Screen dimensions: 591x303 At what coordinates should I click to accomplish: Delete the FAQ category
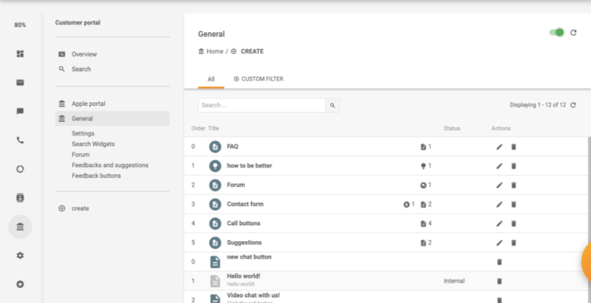click(513, 146)
